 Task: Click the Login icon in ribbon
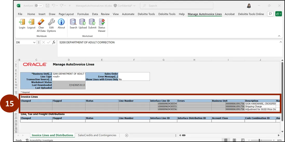pos(22,24)
